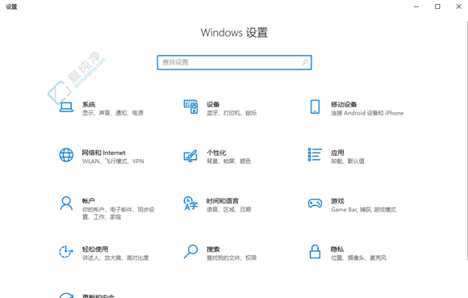The height and width of the screenshot is (298, 468).
Task: Close the 设置 window
Action: (x=459, y=6)
